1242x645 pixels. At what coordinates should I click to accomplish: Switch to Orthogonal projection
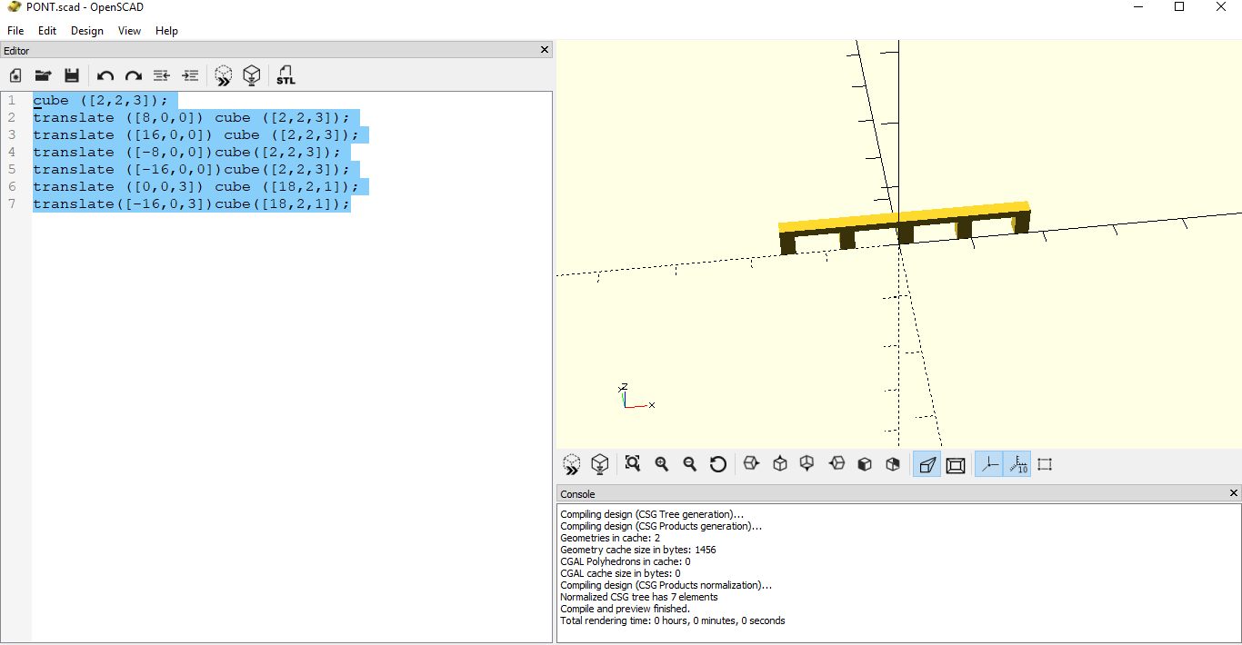click(955, 465)
